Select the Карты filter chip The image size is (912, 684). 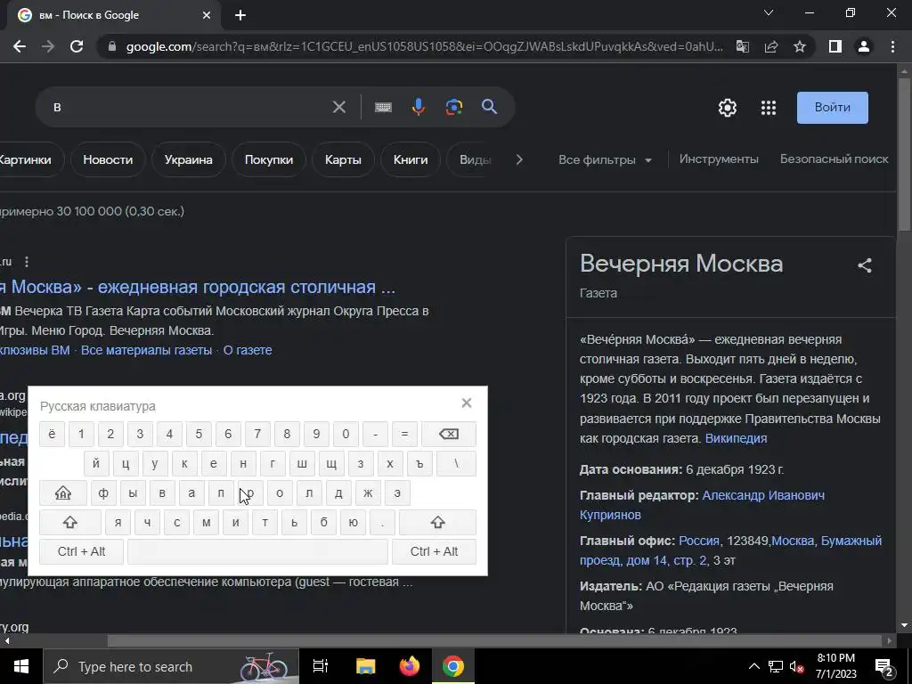click(343, 159)
